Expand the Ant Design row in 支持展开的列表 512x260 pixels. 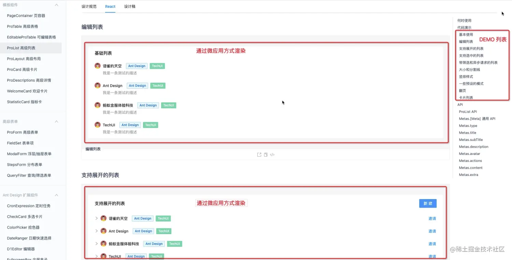(x=97, y=231)
